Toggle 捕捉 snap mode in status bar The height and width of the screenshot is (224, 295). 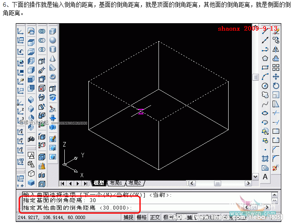click(x=129, y=217)
